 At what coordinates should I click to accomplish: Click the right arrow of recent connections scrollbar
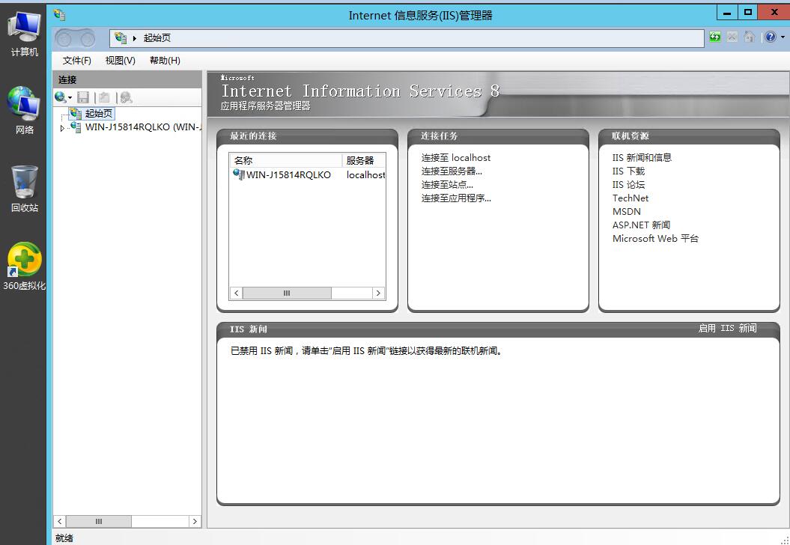(x=378, y=293)
